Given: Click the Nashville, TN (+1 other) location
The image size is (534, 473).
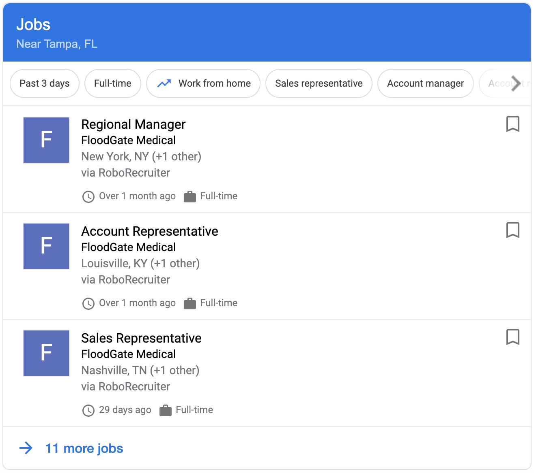Looking at the screenshot, I should click(140, 370).
